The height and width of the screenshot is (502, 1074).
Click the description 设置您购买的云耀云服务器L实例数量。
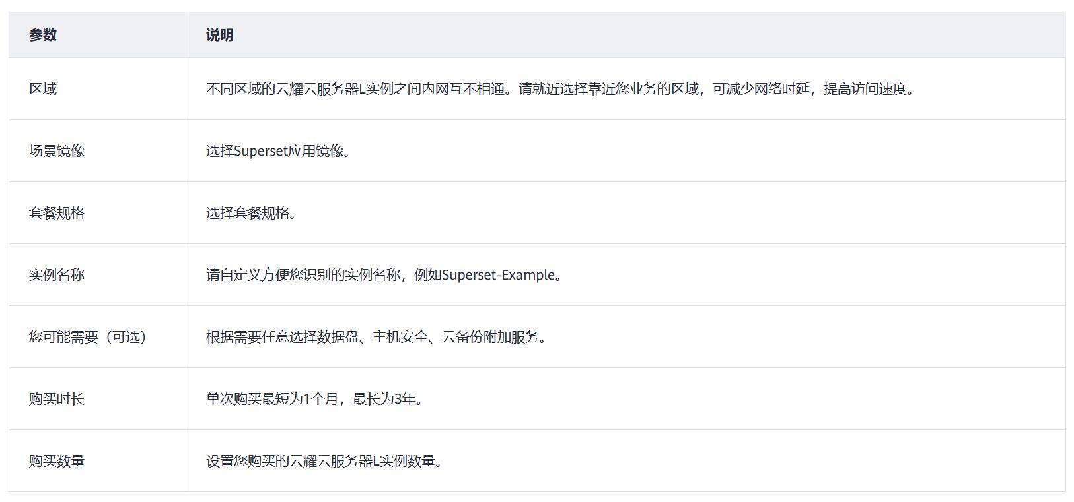pos(326,461)
